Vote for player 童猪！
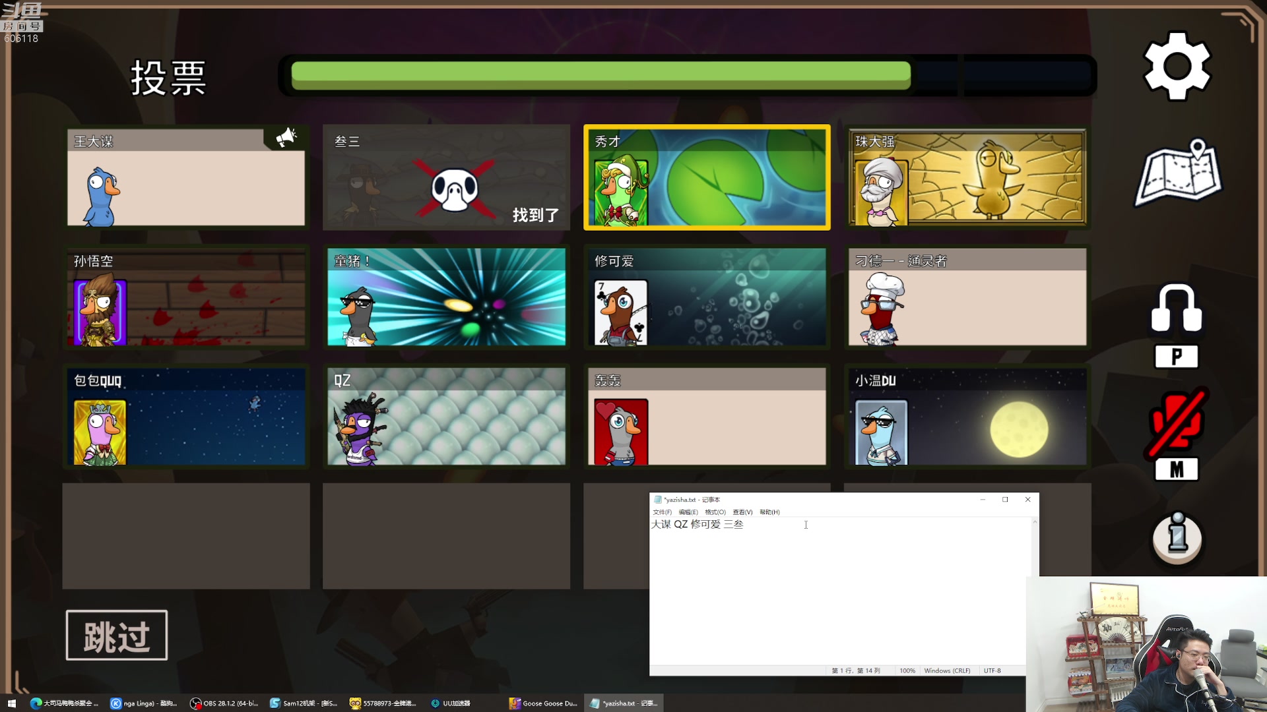This screenshot has width=1267, height=712. (x=446, y=297)
